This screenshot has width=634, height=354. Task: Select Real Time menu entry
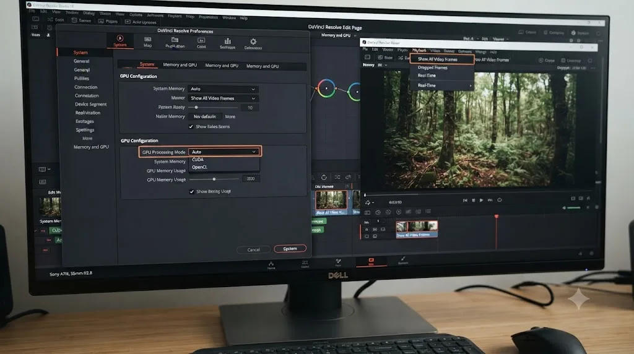[427, 76]
